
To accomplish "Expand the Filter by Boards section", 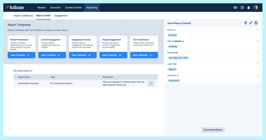I will click(257, 41).
